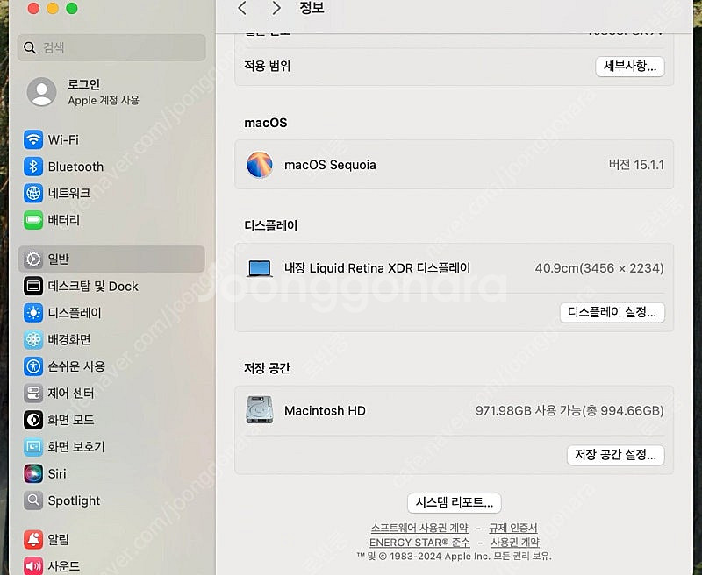702x575 pixels.
Task: Click the 디스플레이 section heading above the display row
Action: pyautogui.click(x=271, y=226)
